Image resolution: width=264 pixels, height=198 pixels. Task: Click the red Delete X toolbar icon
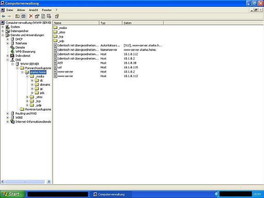pyautogui.click(x=31, y=16)
